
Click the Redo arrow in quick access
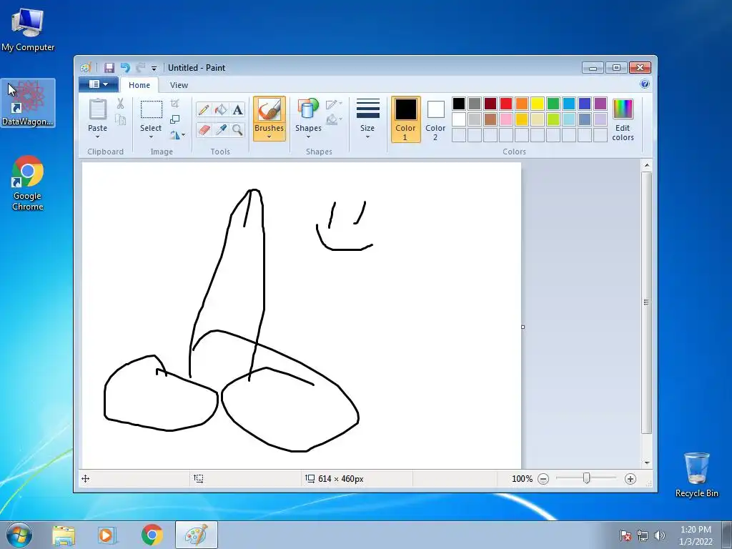click(141, 68)
